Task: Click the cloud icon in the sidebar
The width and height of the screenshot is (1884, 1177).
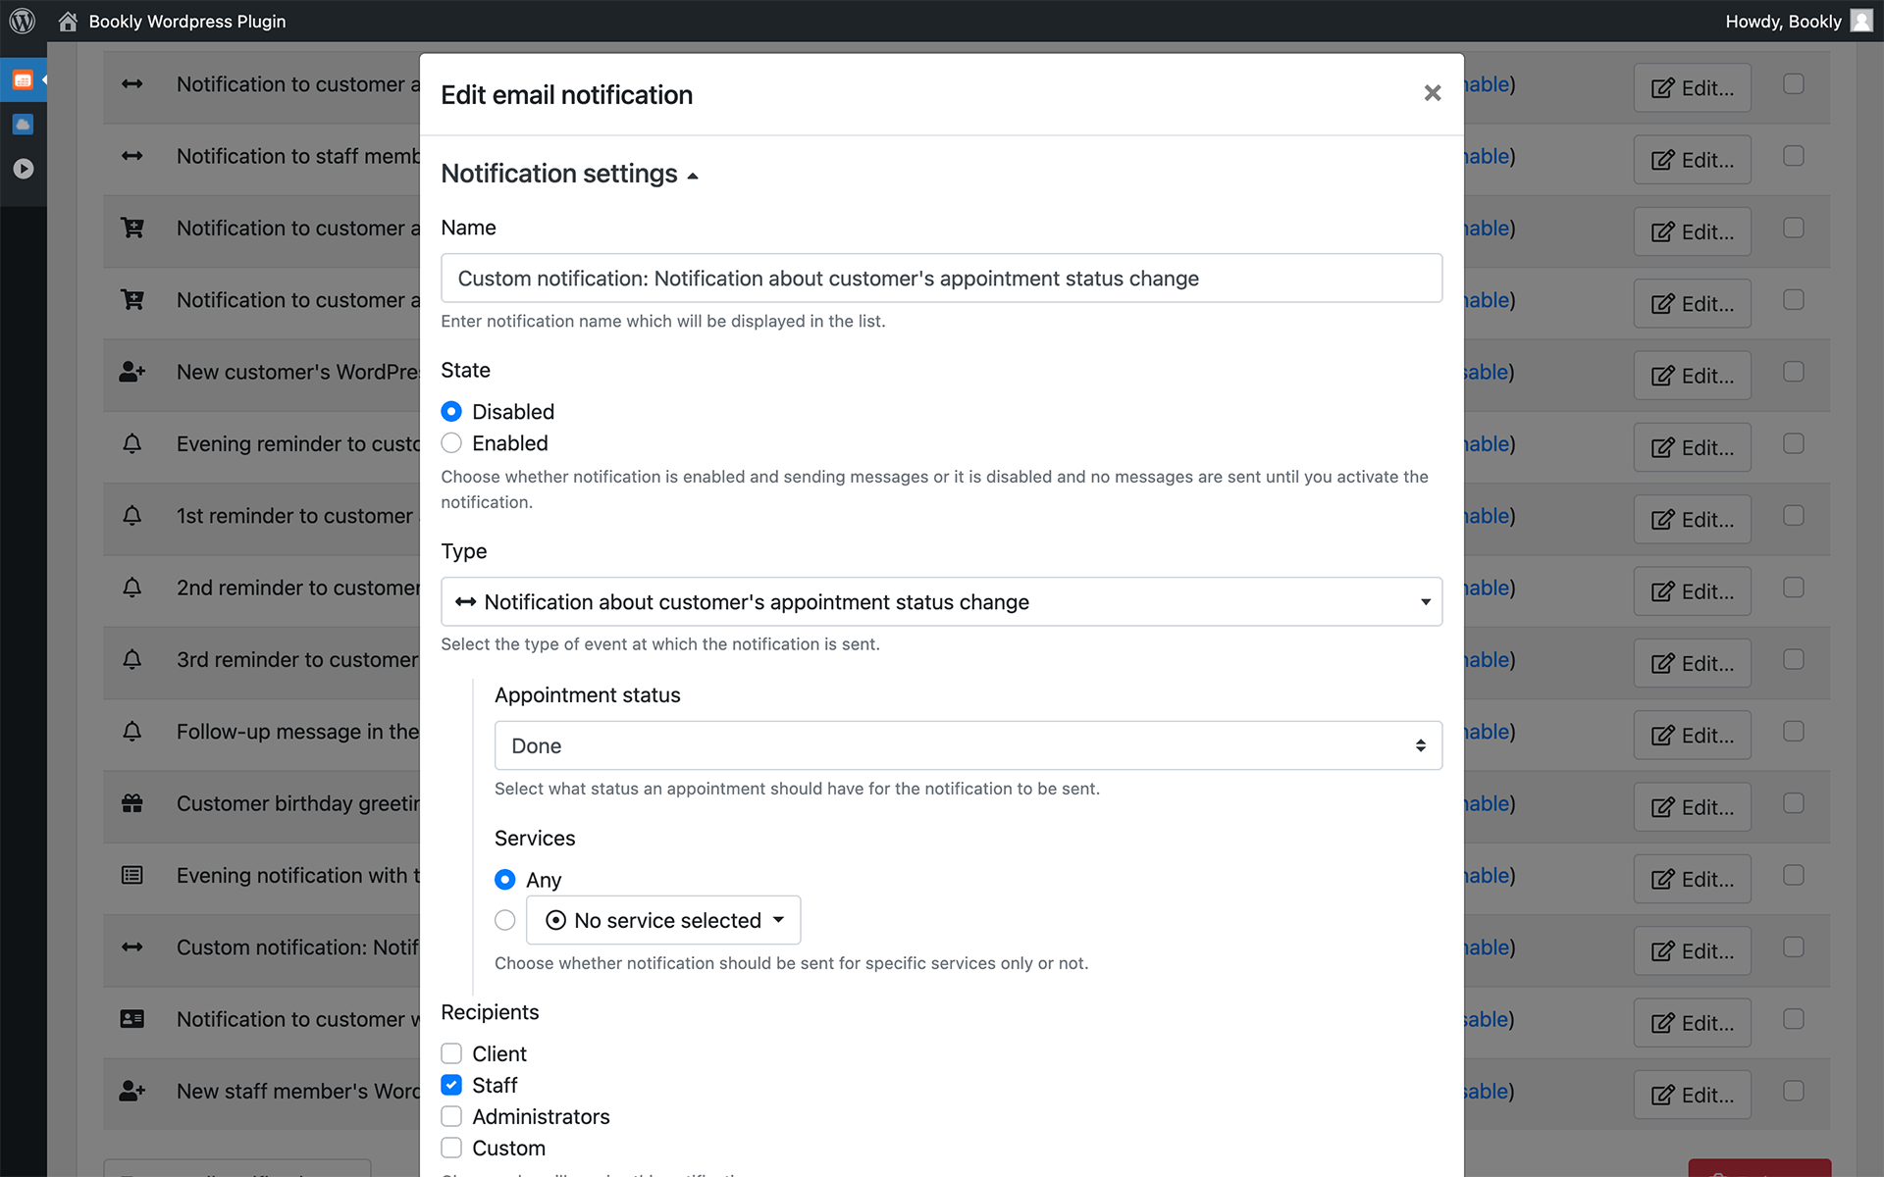Action: [x=23, y=125]
